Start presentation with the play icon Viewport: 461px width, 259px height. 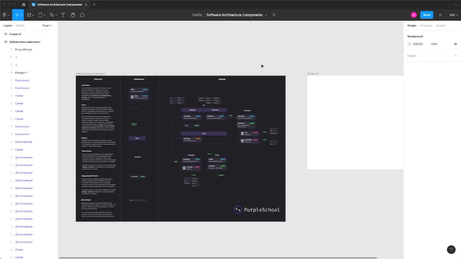[x=440, y=15]
